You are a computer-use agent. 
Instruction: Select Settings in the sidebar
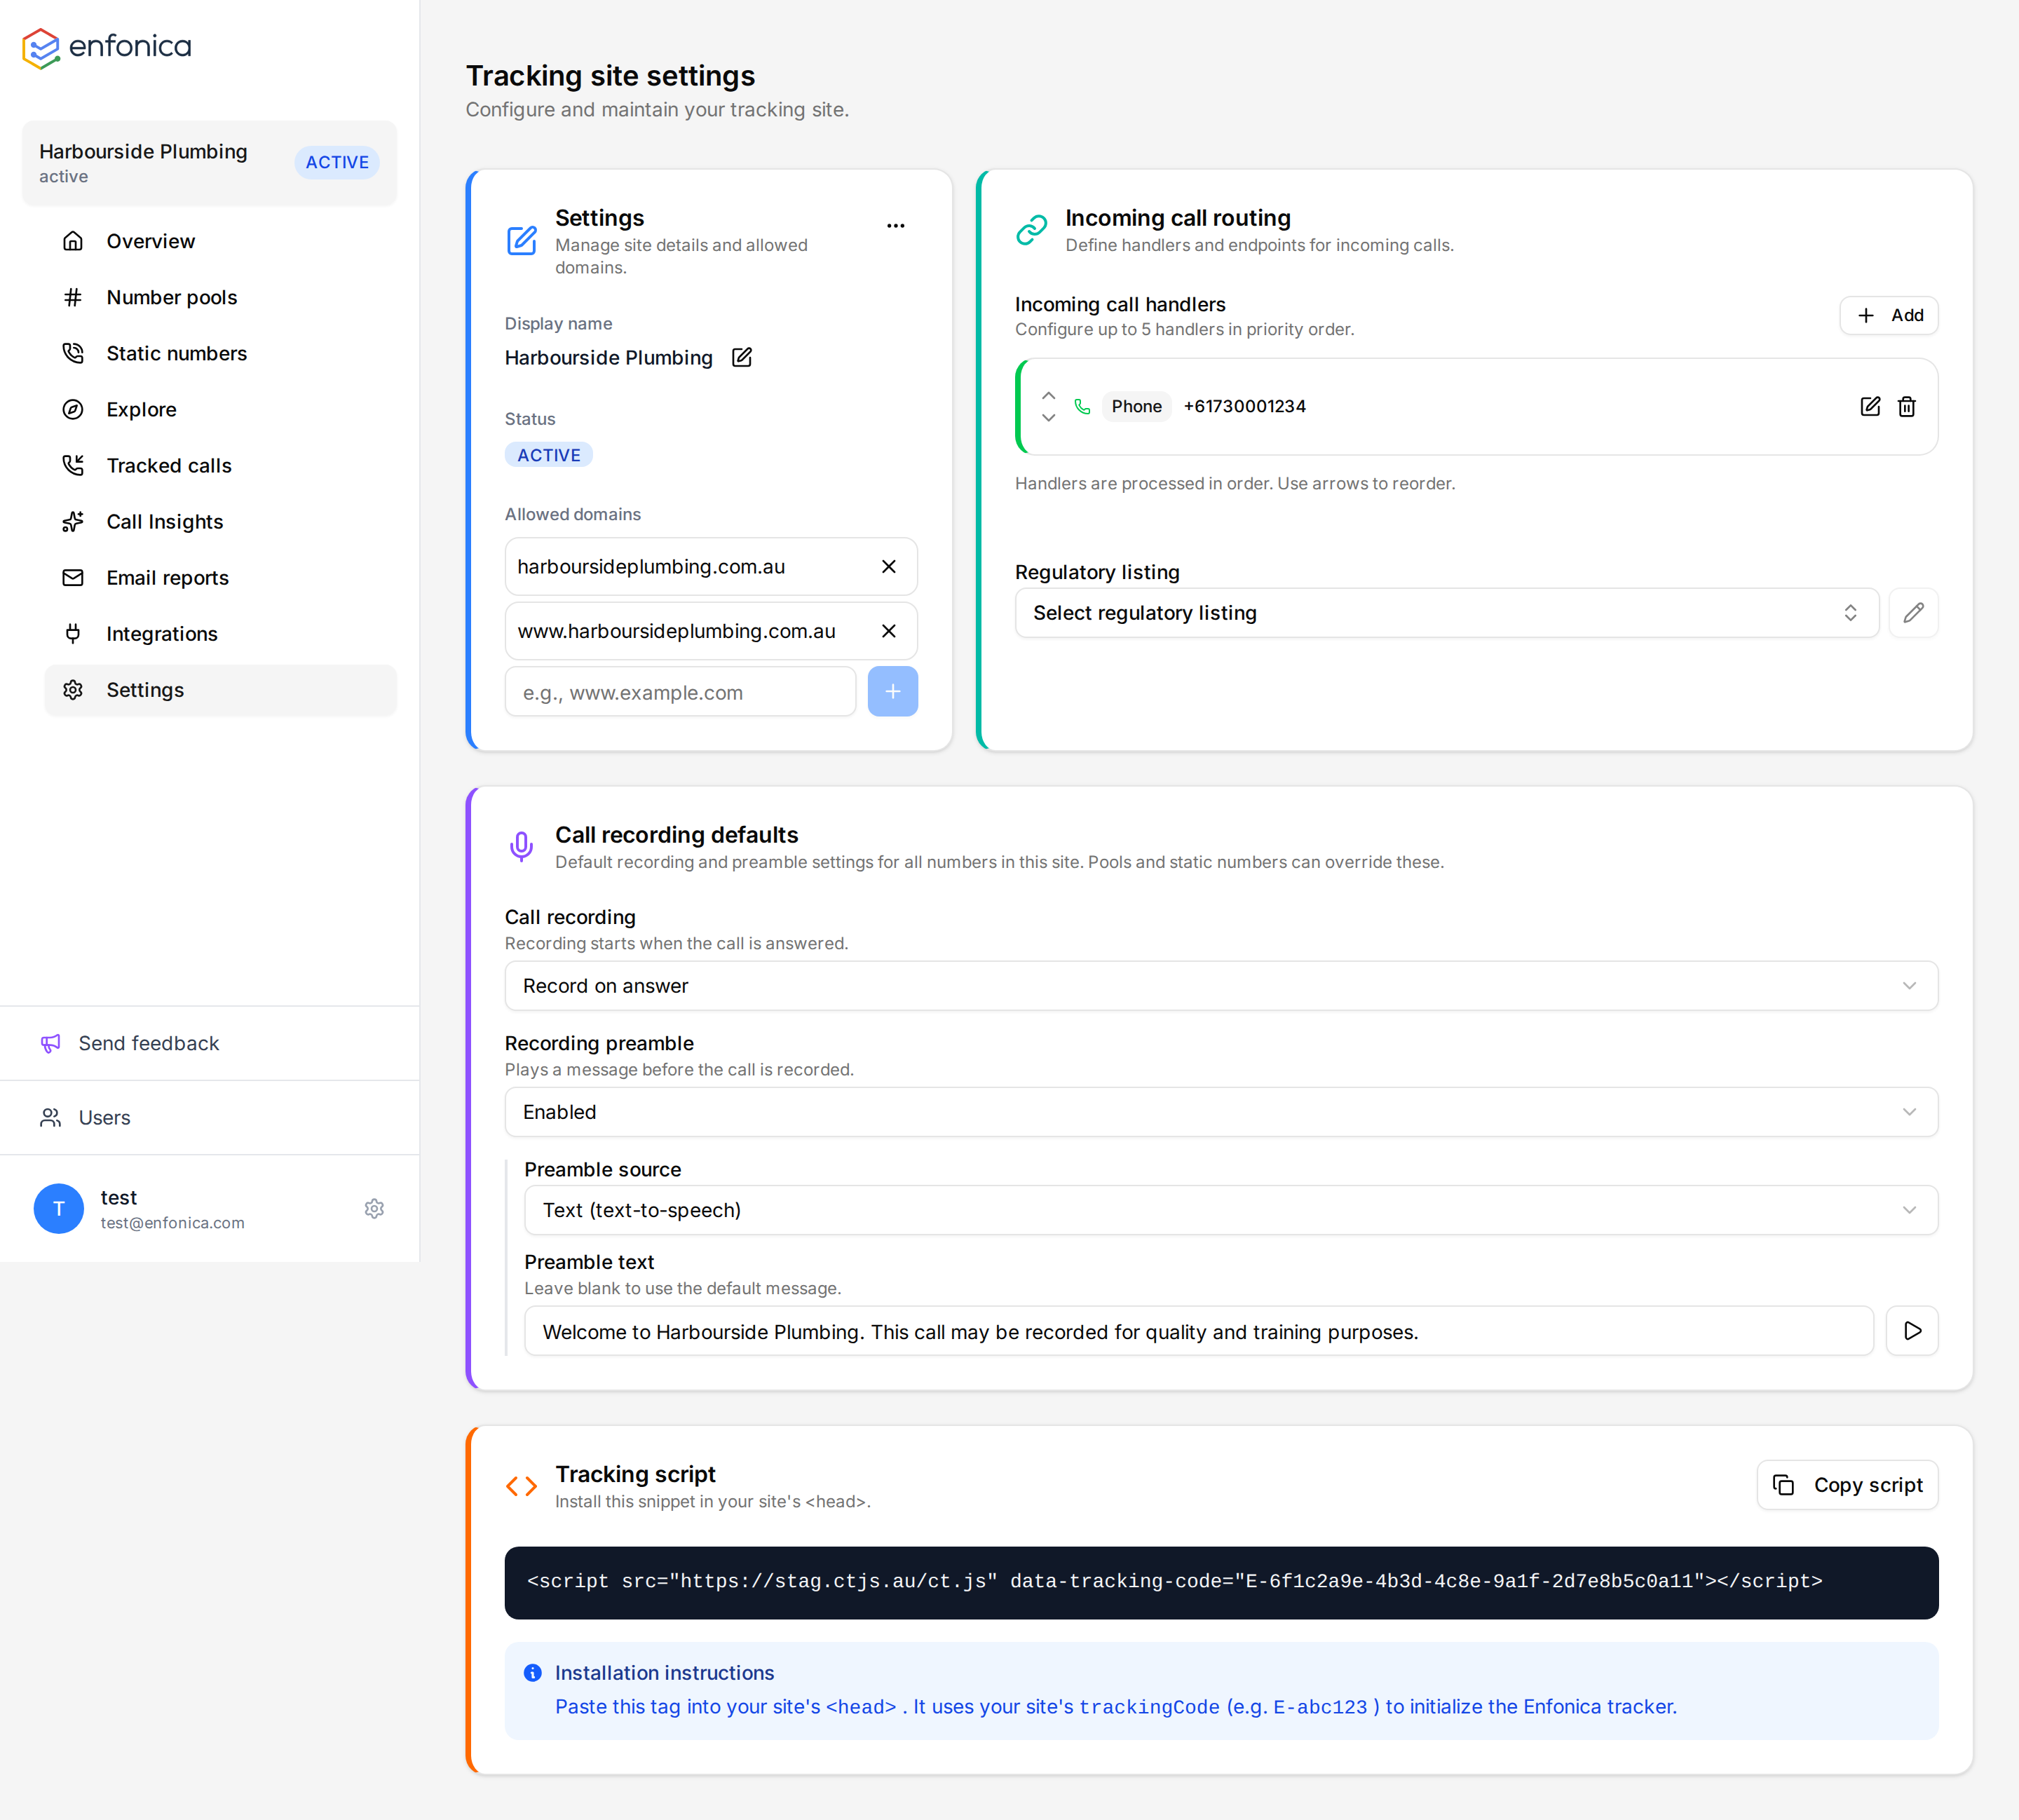(220, 690)
